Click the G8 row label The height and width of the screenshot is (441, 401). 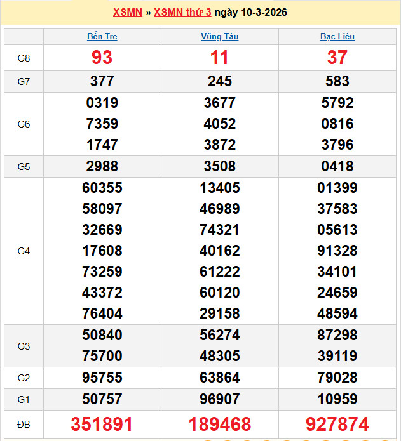pyautogui.click(x=24, y=58)
